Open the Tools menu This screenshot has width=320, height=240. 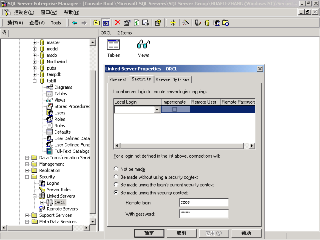click(56, 23)
